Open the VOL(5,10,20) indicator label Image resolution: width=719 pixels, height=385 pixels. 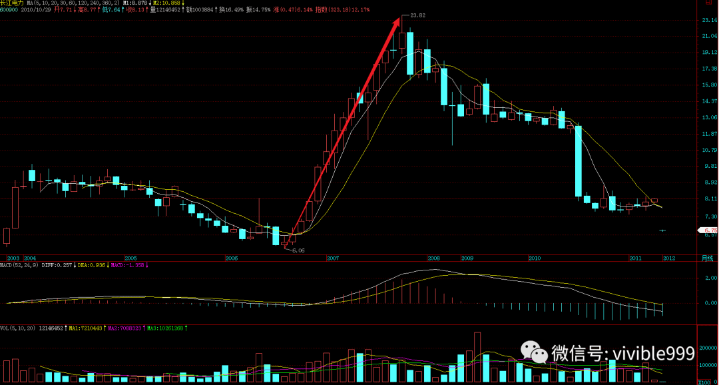(x=18, y=328)
